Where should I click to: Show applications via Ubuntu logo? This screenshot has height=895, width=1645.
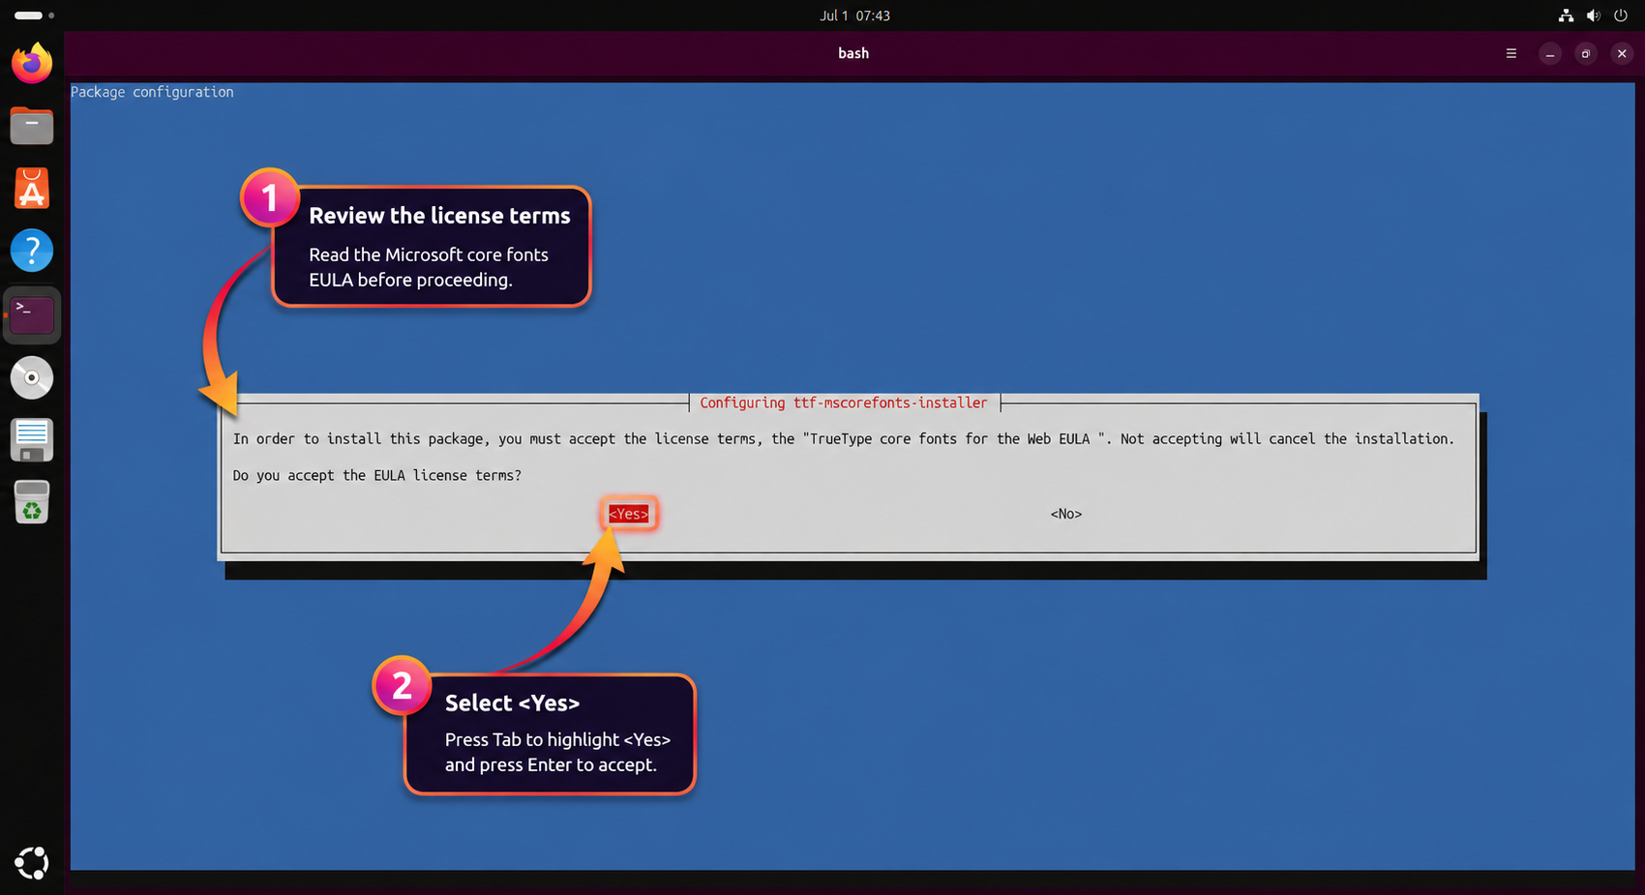pos(32,863)
